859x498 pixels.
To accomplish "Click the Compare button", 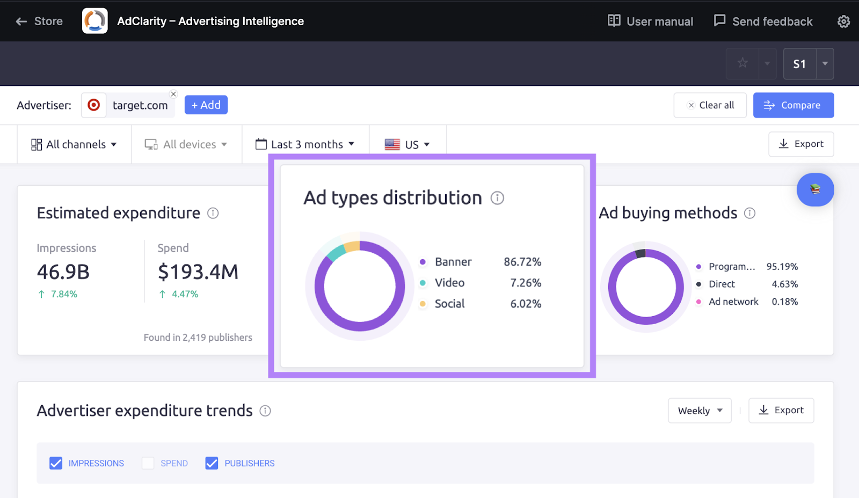I will (793, 105).
